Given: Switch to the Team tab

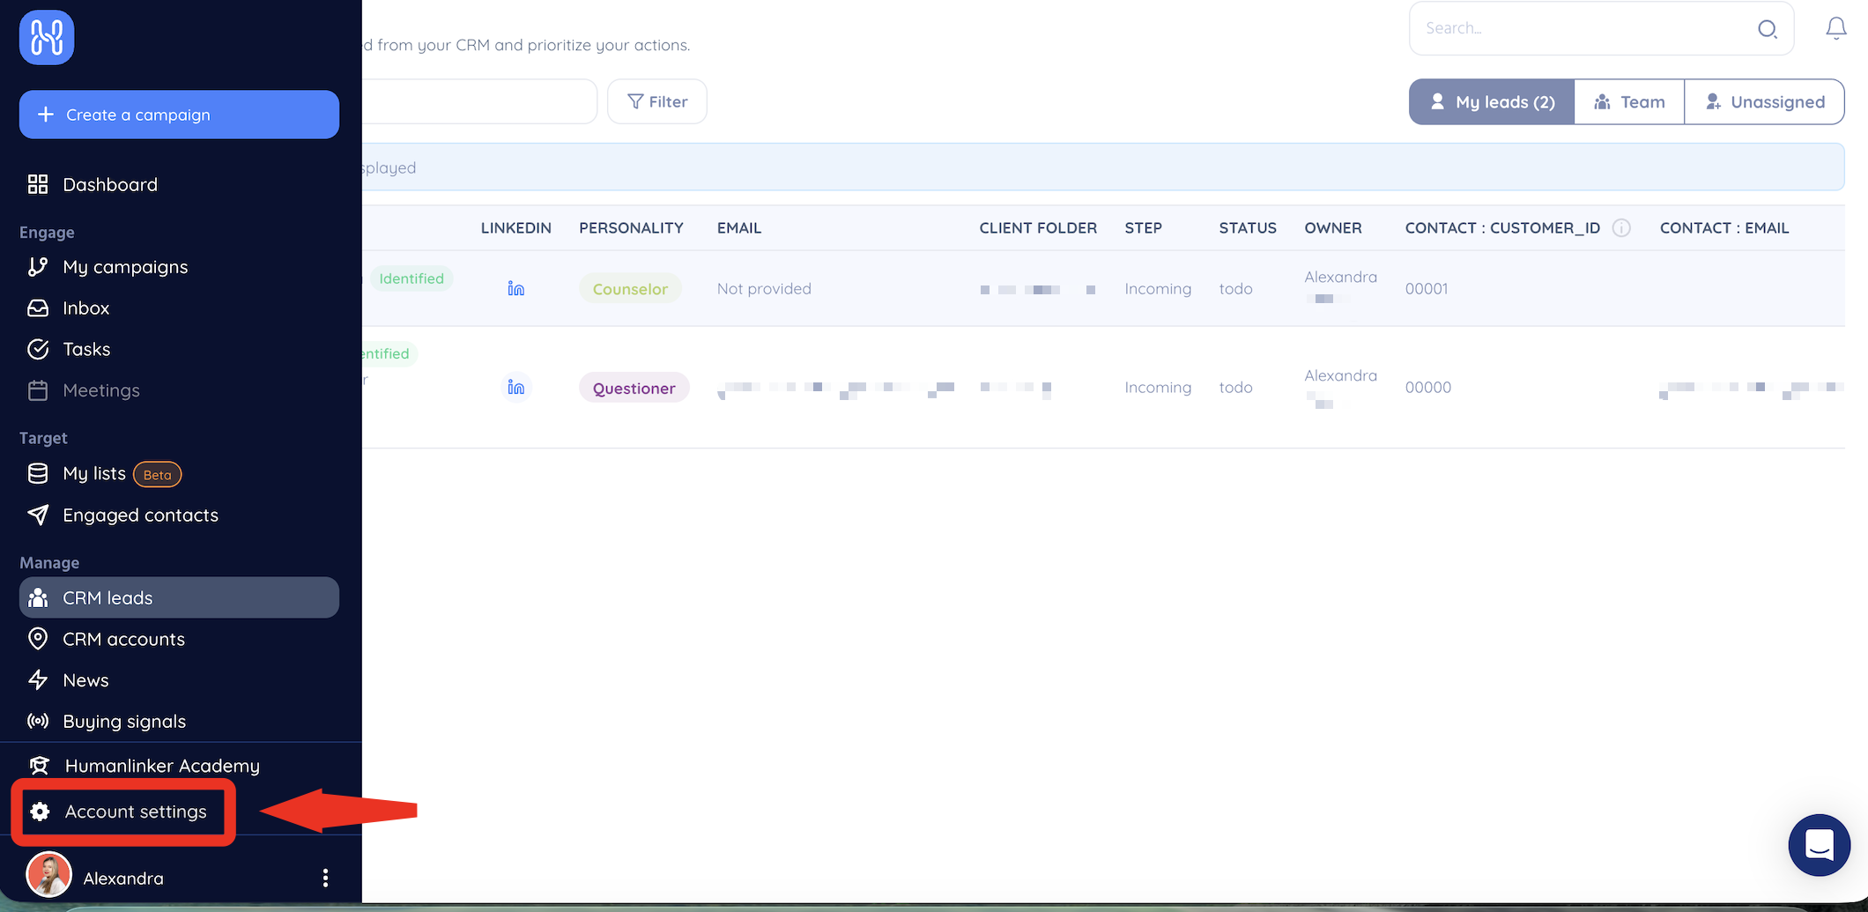Looking at the screenshot, I should click(x=1629, y=101).
